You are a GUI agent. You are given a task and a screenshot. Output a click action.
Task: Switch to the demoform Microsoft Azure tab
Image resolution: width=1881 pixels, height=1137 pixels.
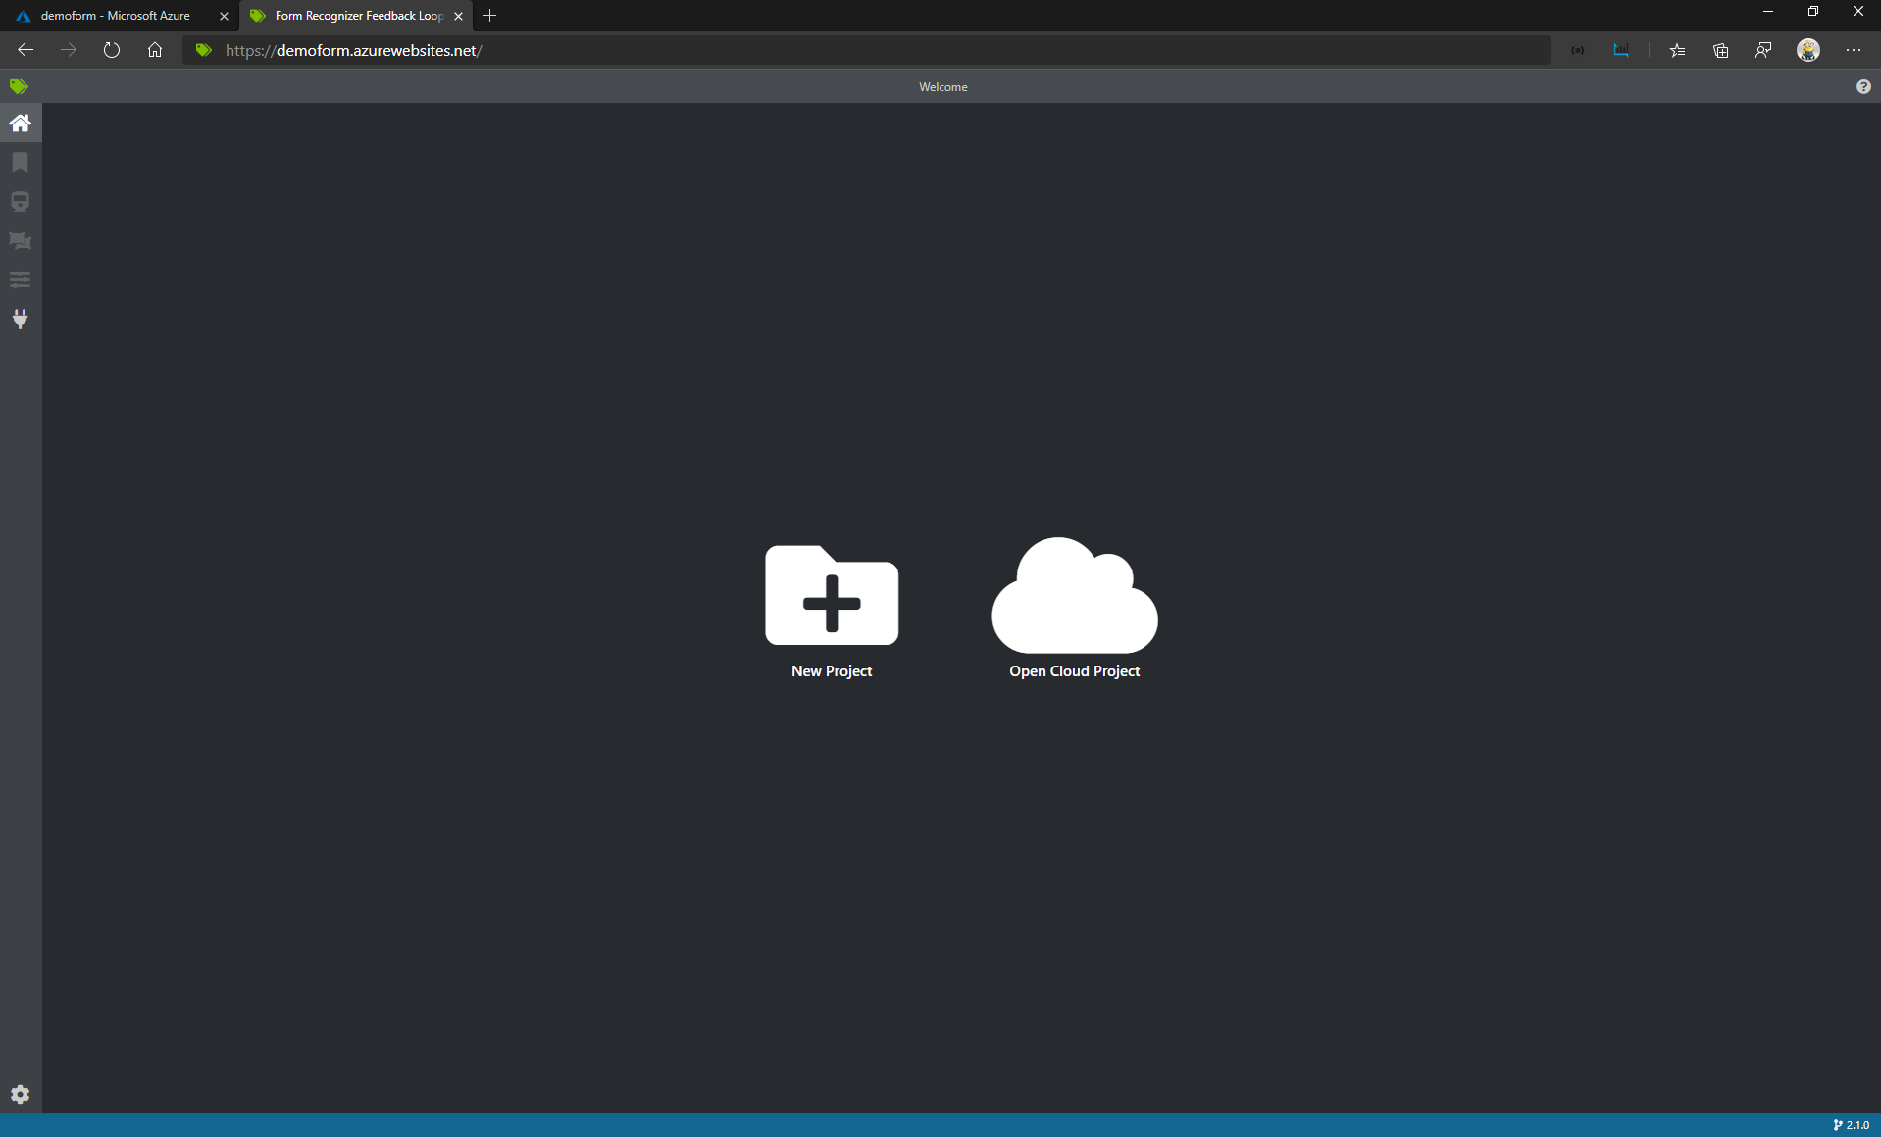tap(116, 16)
